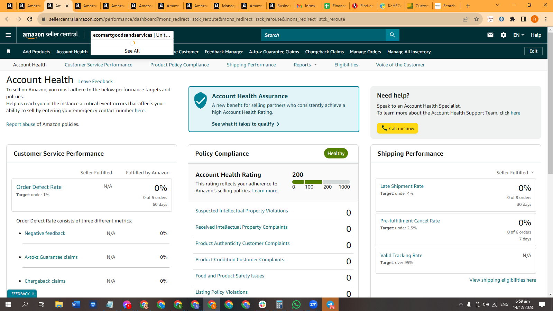Screen dimensions: 553x311
Task: Open the ecomartgoodsandservices account switcher
Action: (x=132, y=35)
